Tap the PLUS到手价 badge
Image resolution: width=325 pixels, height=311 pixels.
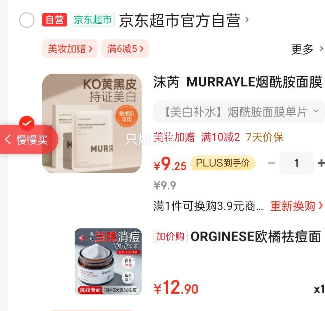click(x=223, y=163)
